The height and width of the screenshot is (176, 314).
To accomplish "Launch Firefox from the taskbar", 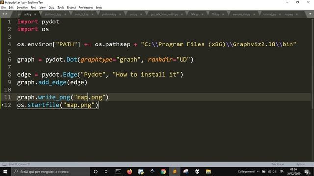I will tap(130, 172).
